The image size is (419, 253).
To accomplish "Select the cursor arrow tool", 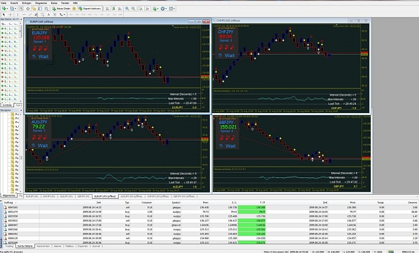I will tap(4, 15).
